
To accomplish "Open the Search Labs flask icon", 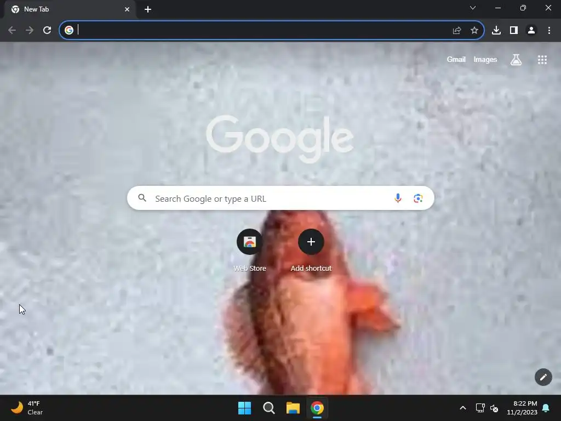I will click(516, 60).
